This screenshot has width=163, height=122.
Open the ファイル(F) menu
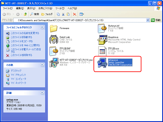(8, 8)
